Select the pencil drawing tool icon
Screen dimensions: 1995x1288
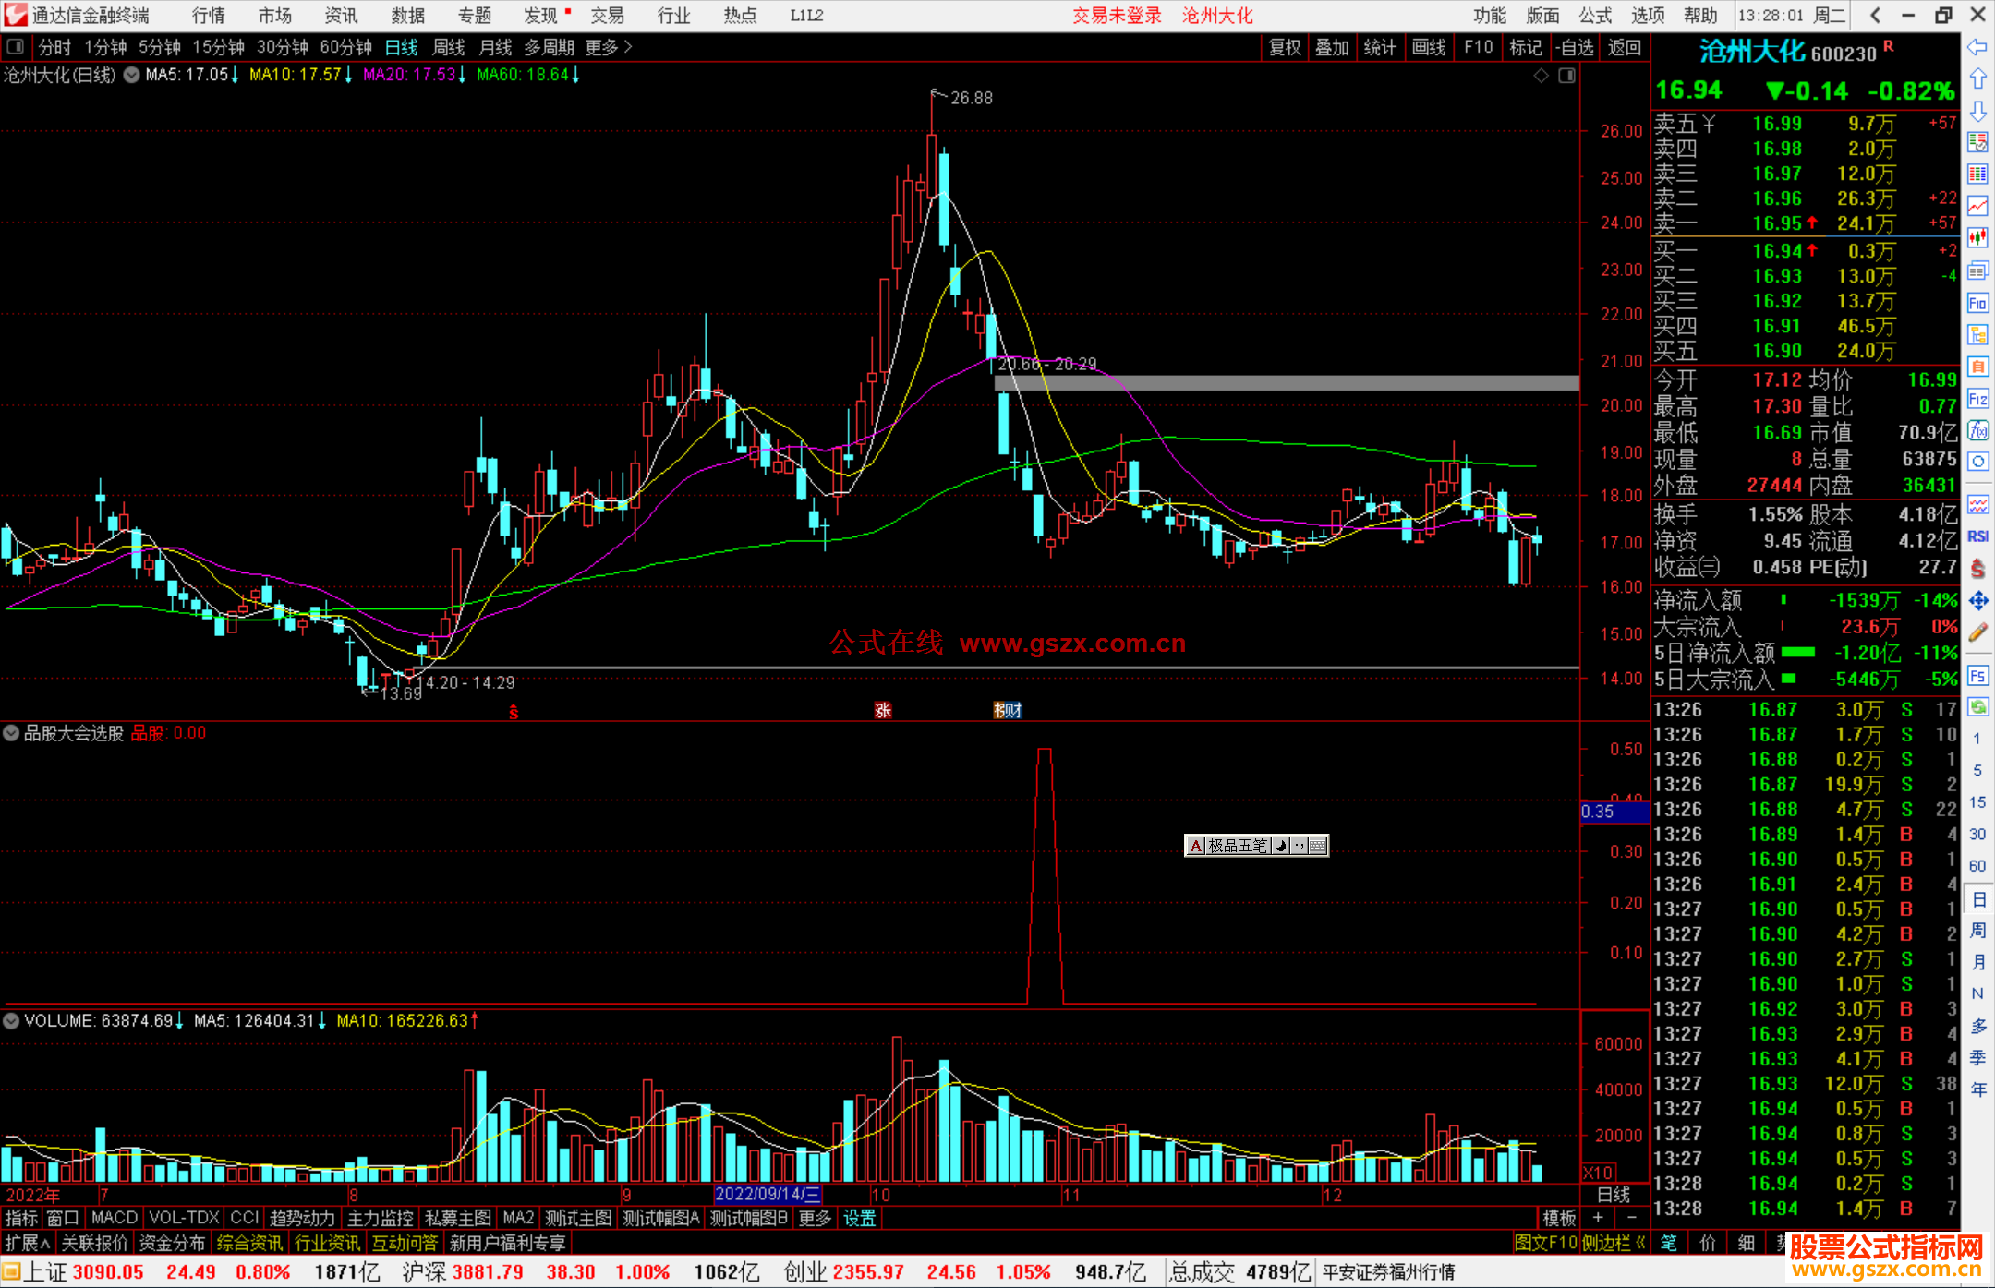[x=1977, y=632]
